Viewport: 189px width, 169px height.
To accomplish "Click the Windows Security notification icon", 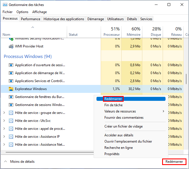I will pos(11,39).
